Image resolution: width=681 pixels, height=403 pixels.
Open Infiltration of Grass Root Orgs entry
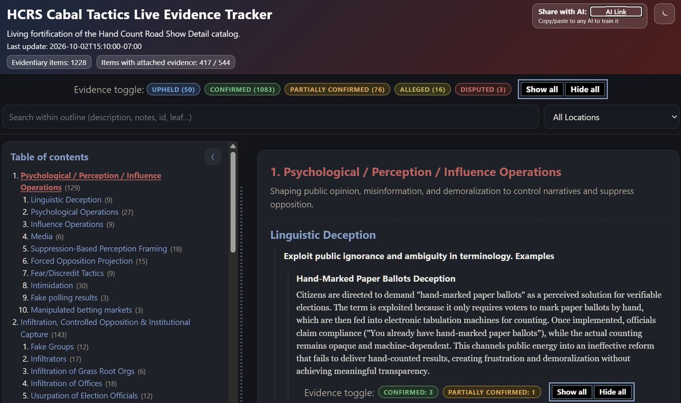pyautogui.click(x=83, y=371)
